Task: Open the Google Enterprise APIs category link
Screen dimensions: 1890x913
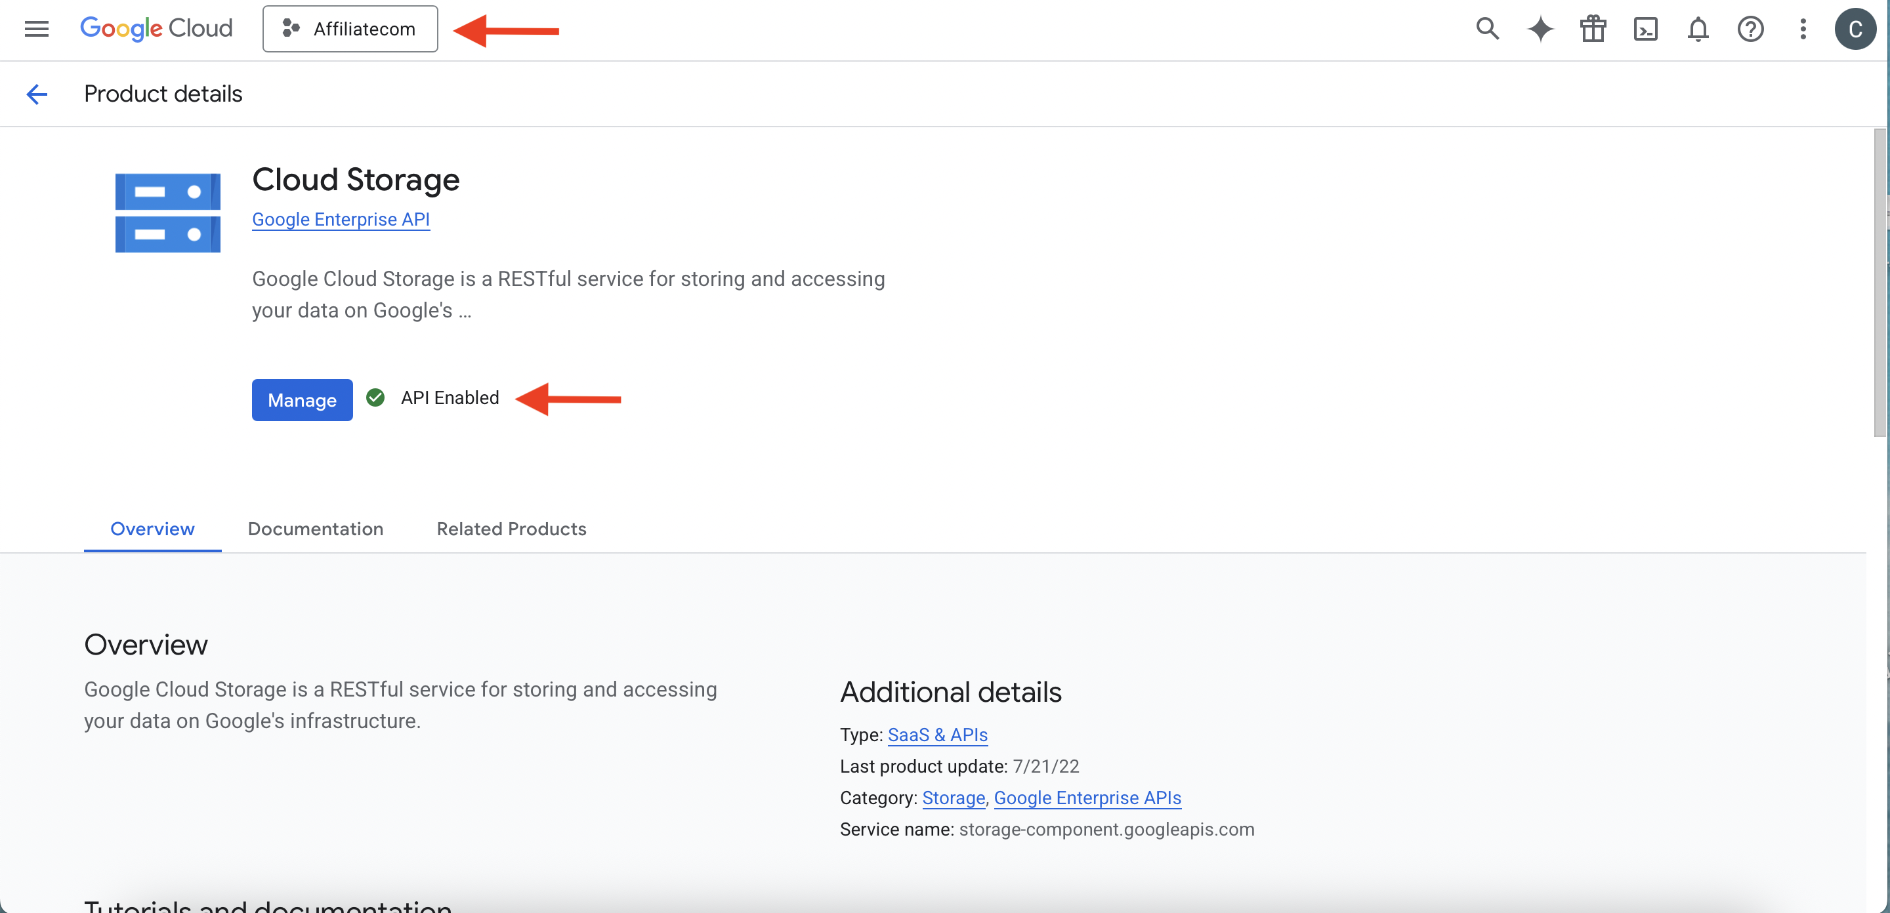Action: (x=1087, y=798)
